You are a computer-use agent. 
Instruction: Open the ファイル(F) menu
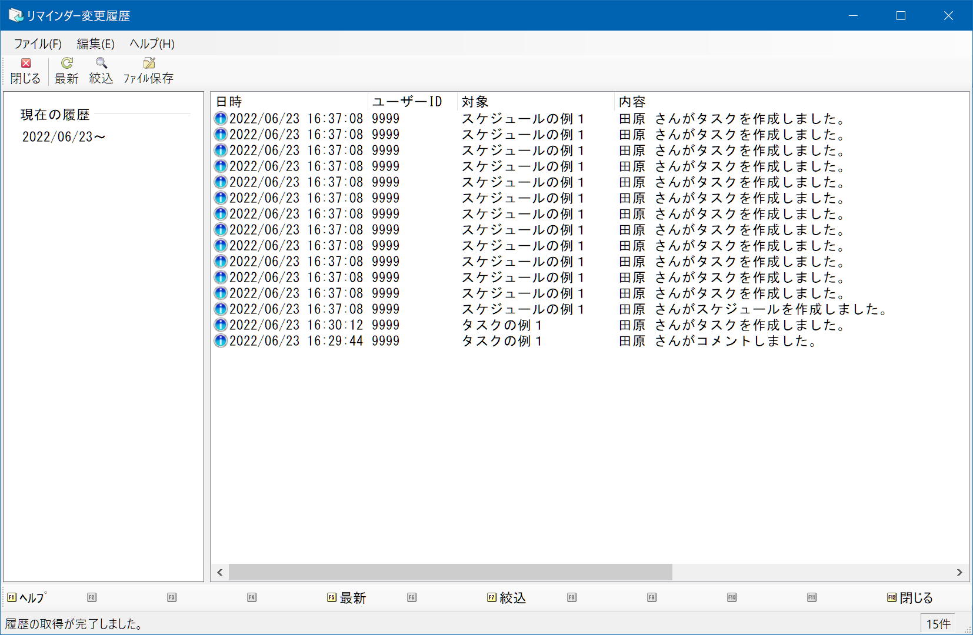tap(38, 44)
